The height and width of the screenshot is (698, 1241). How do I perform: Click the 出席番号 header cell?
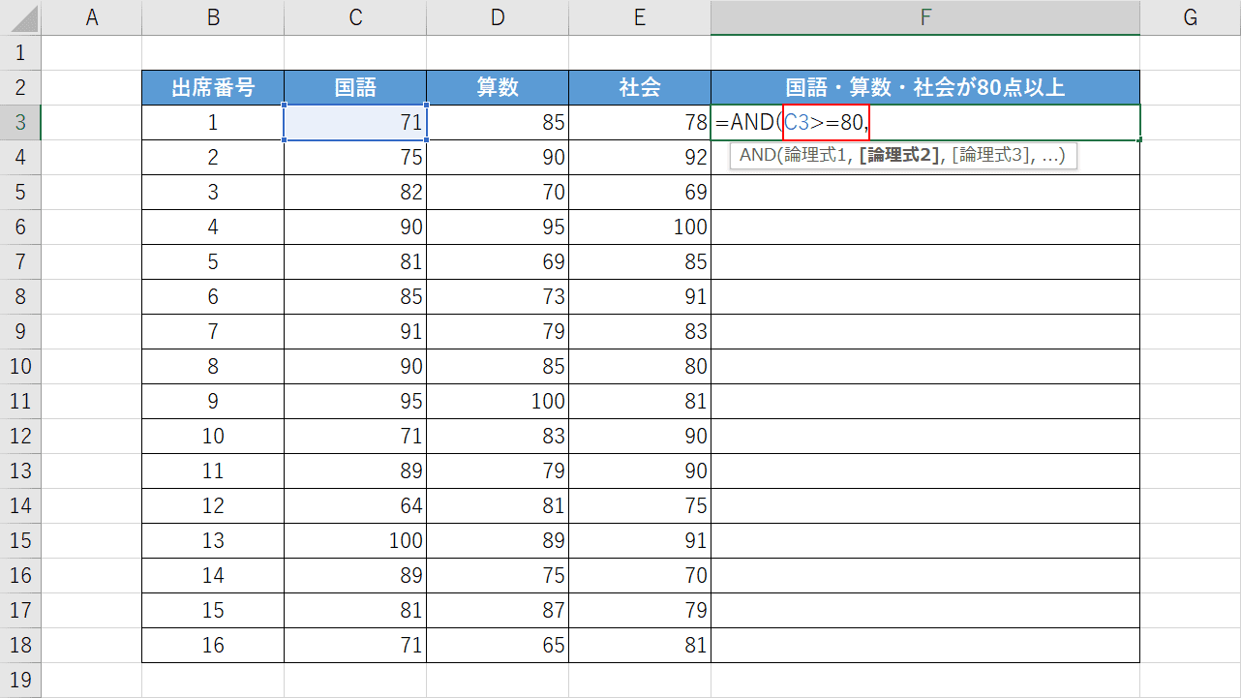[213, 87]
